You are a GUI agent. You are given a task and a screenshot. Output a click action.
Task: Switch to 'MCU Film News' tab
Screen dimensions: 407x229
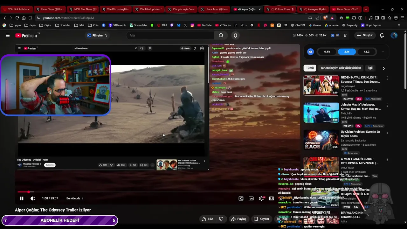click(x=82, y=9)
